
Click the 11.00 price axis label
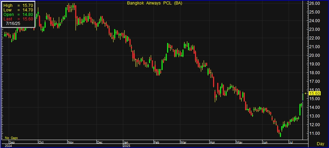click(x=314, y=133)
